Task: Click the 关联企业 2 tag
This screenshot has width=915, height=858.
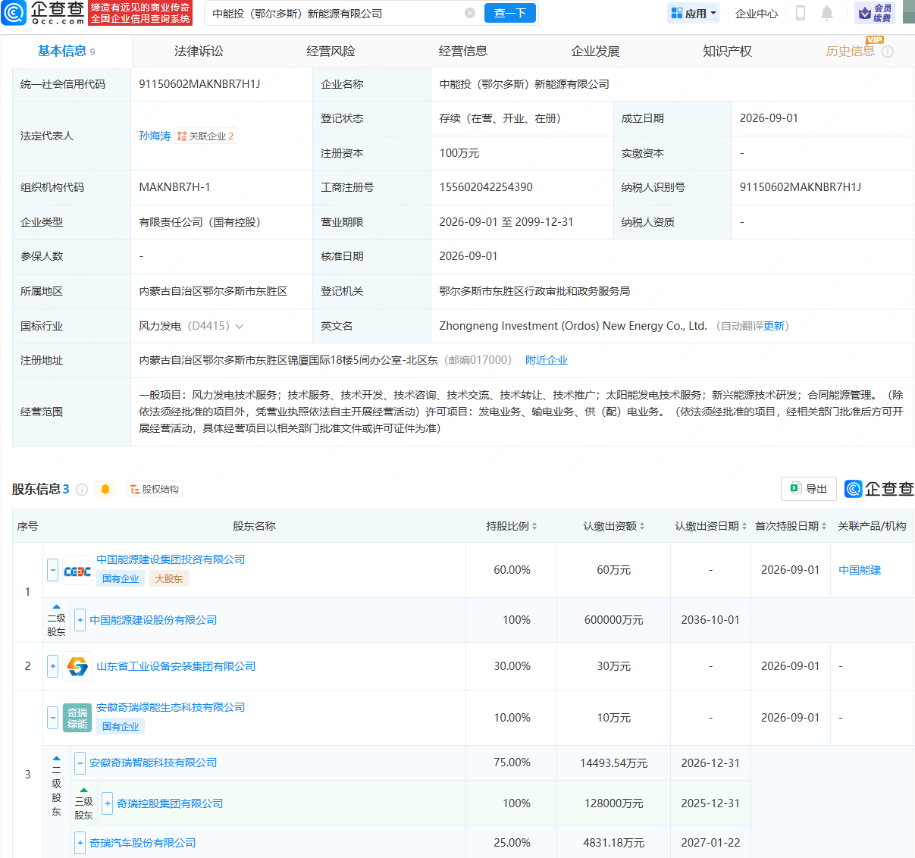Action: point(206,136)
